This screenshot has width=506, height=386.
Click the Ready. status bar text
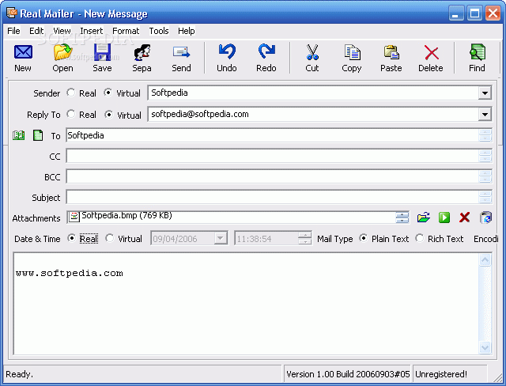point(19,374)
